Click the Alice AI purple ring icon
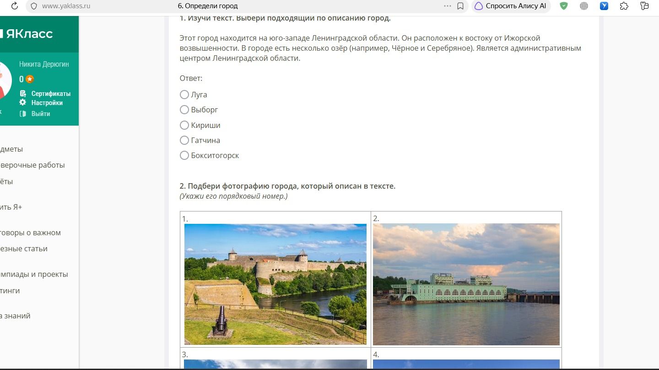The image size is (659, 370). (x=479, y=6)
